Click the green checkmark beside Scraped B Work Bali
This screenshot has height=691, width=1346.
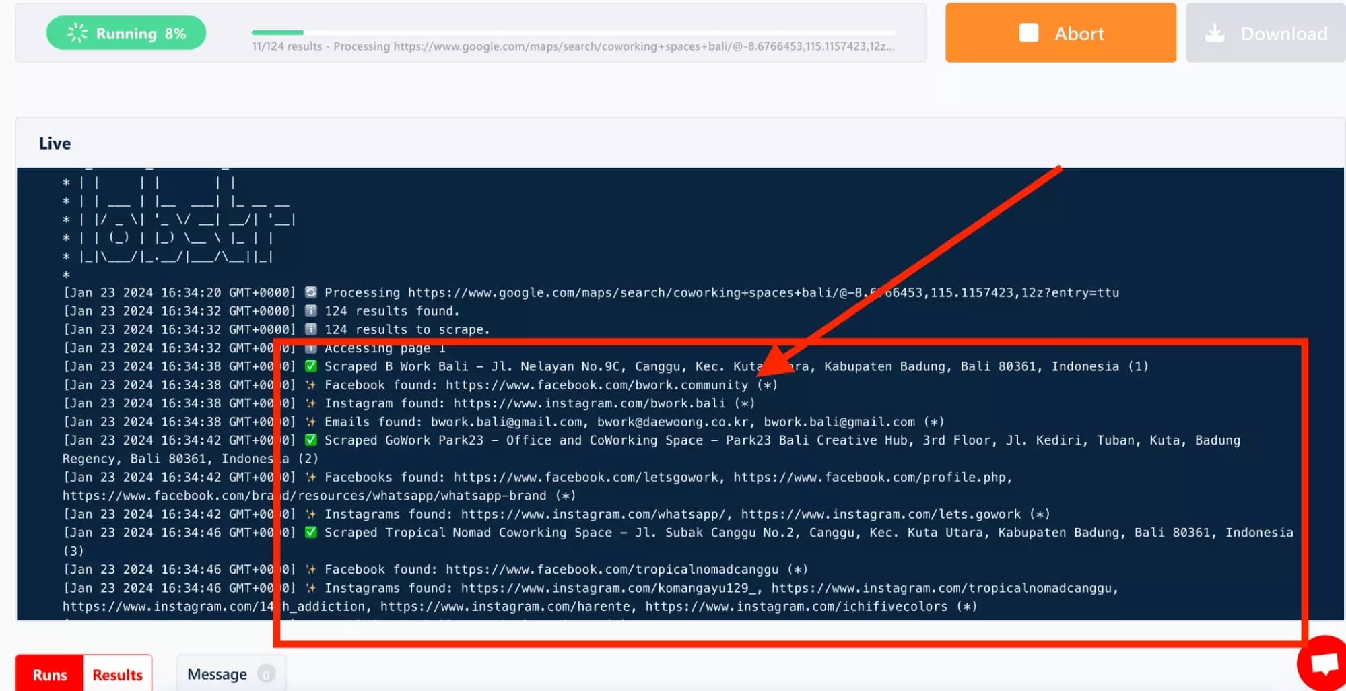(x=310, y=366)
